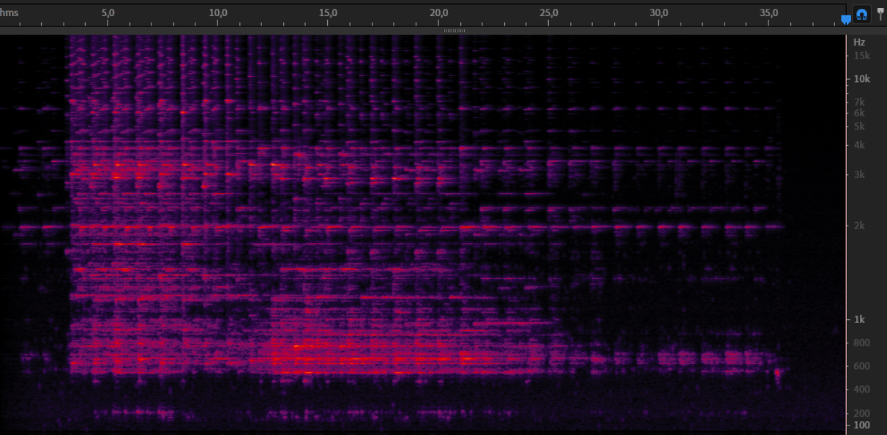
Task: Click the panel divider grip handle
Action: (x=454, y=31)
